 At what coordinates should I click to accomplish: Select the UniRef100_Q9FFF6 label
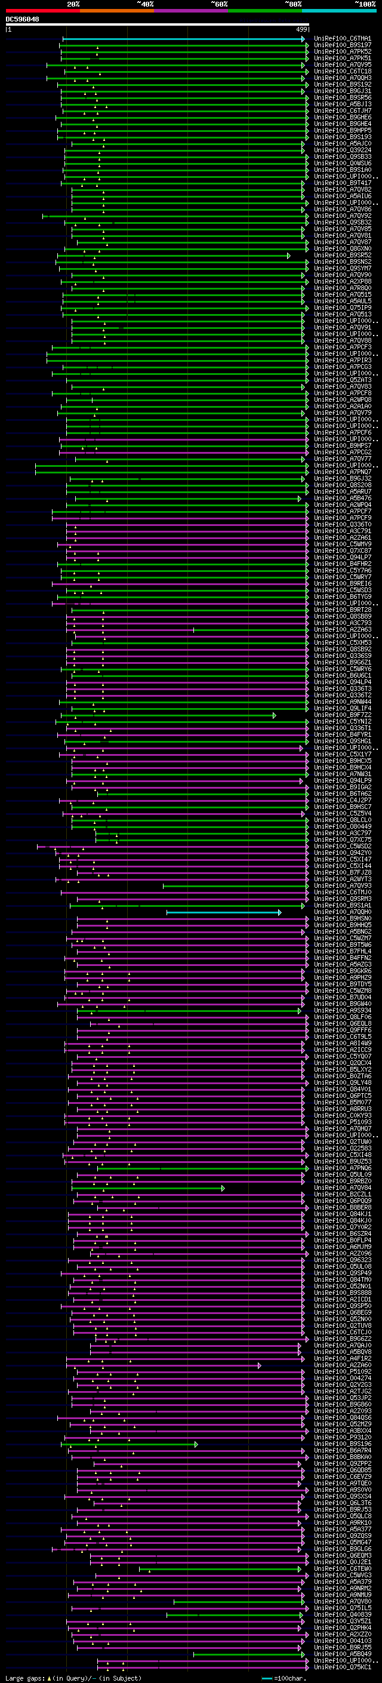click(342, 1030)
